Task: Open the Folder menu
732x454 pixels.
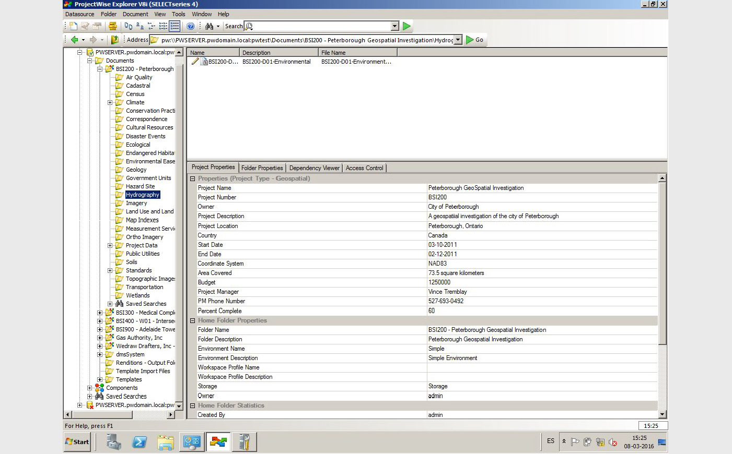Action: pos(109,14)
